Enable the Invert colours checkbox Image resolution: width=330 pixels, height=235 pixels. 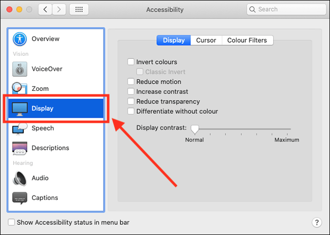(x=131, y=62)
